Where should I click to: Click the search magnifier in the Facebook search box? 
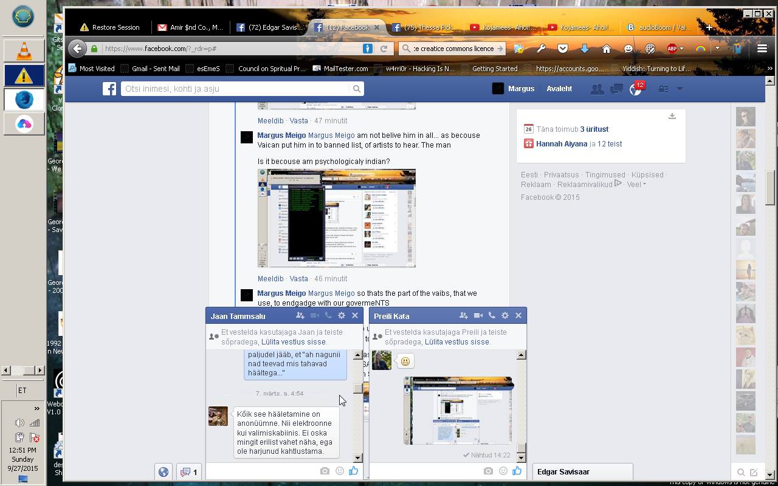(357, 89)
